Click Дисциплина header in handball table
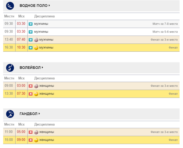Viewport: 183px width, 148px height. (44, 124)
